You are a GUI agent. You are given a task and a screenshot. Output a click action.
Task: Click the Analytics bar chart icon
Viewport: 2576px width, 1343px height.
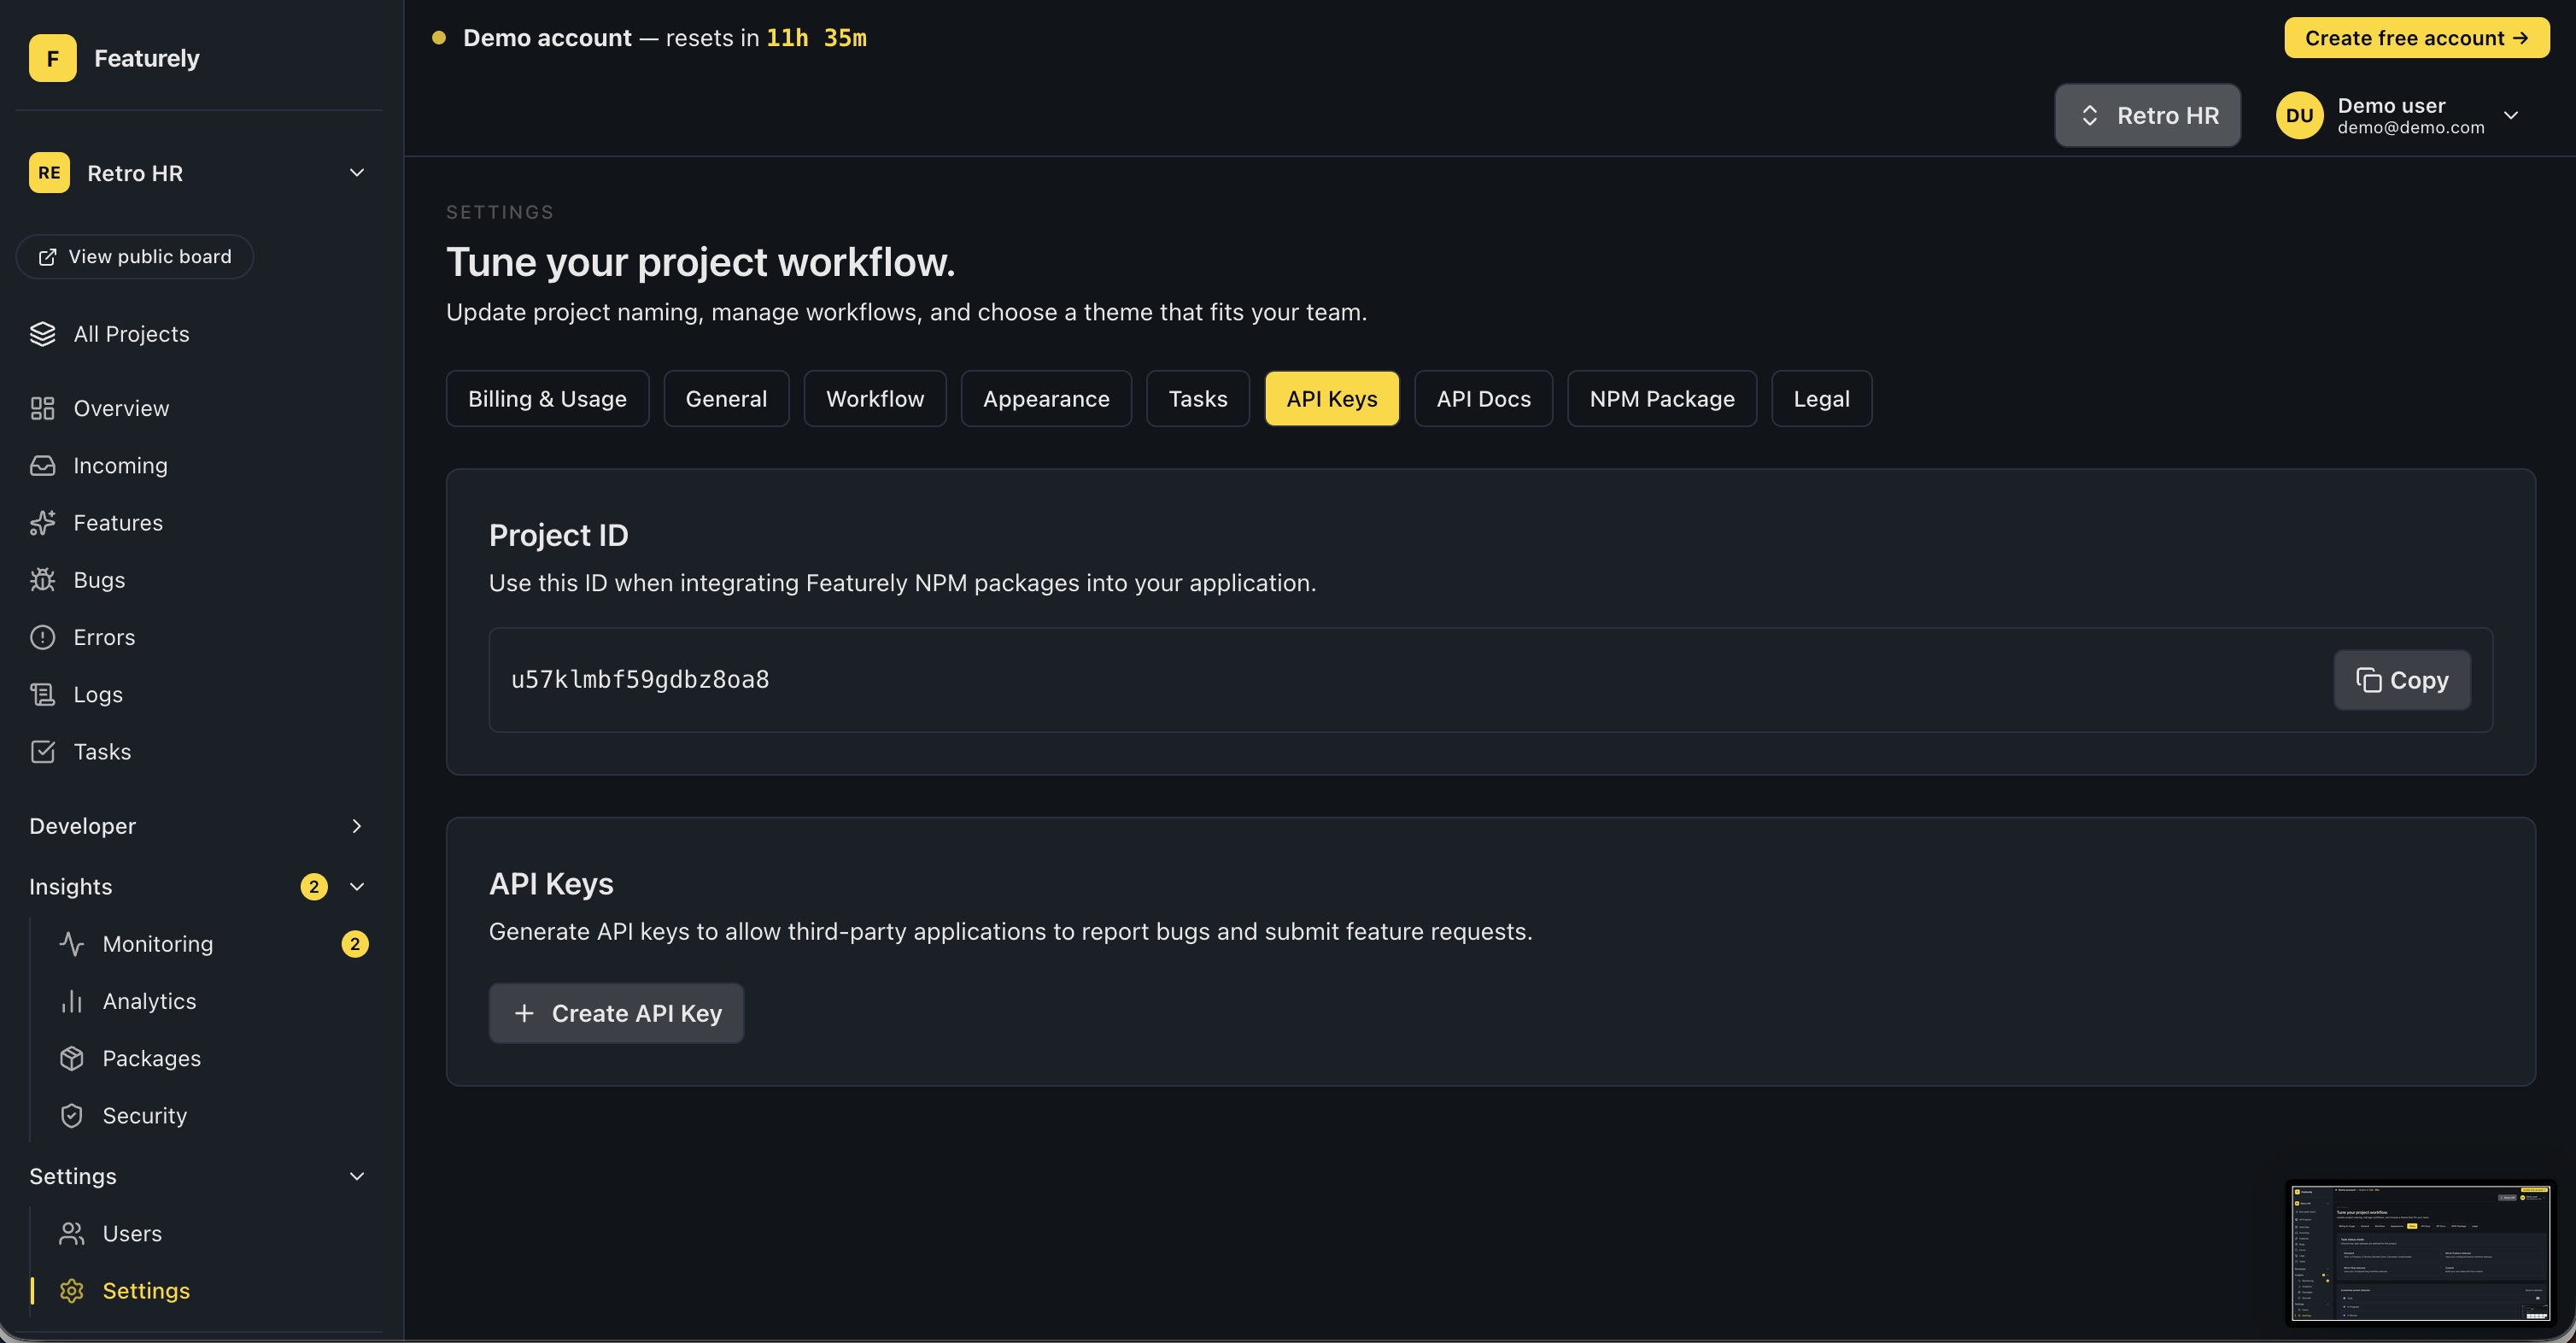pos(71,1001)
